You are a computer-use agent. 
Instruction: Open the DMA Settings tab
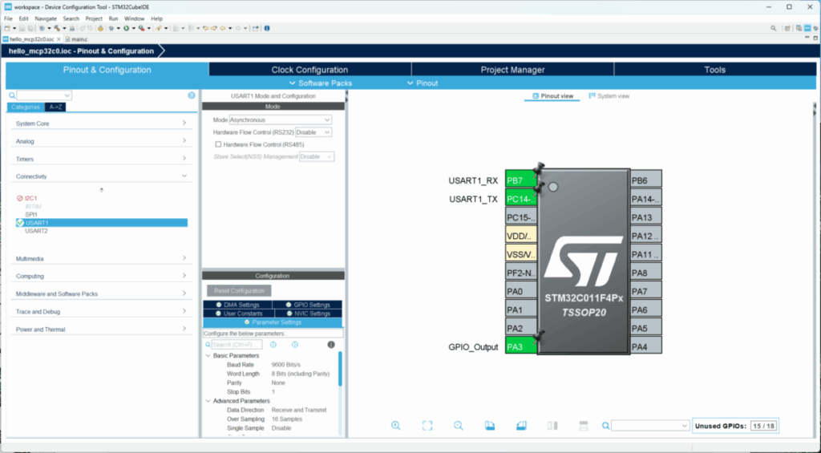pyautogui.click(x=237, y=305)
